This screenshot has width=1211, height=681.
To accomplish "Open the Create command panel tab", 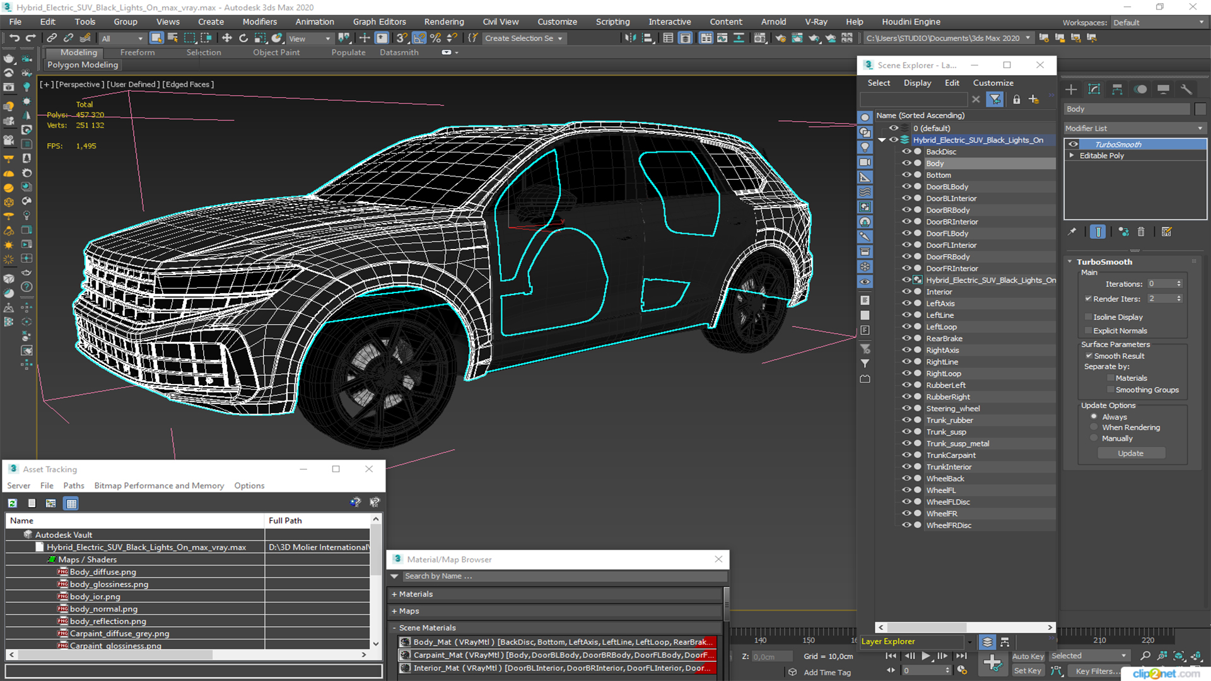I will (x=1071, y=90).
